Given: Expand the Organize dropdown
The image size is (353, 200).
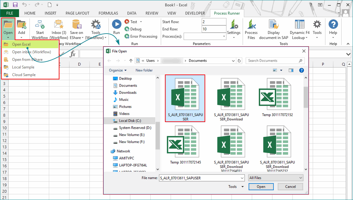Looking at the screenshot, I should pyautogui.click(x=118, y=70).
